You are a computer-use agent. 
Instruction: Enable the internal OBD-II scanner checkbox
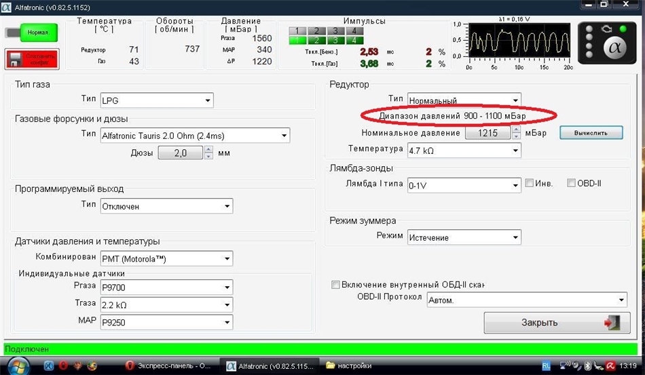coord(335,285)
